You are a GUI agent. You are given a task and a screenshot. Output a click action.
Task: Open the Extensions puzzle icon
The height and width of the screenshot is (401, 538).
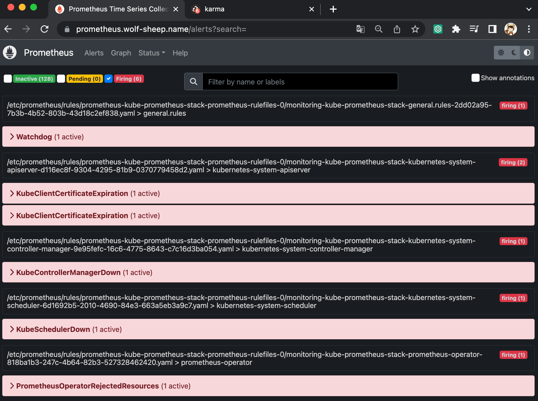coord(456,29)
